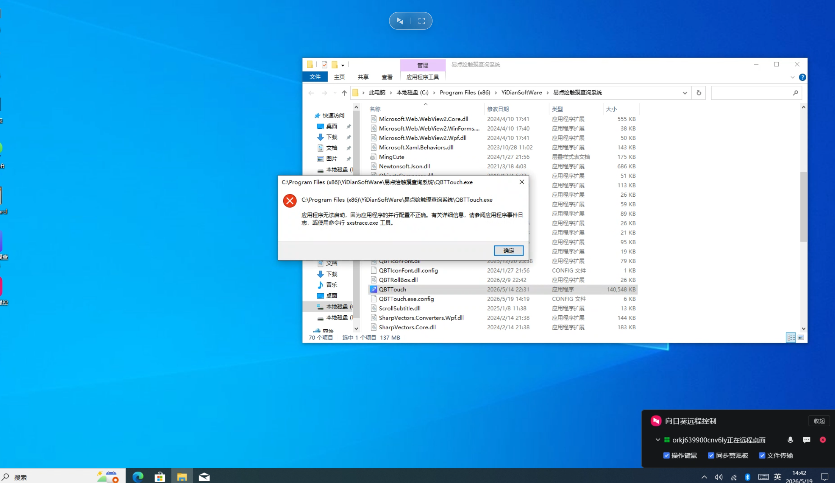Sort files by 类型 column header

(x=557, y=109)
